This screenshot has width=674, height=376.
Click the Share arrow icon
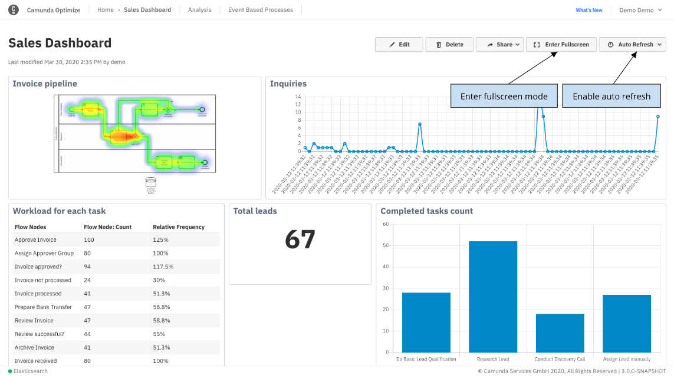[489, 44]
